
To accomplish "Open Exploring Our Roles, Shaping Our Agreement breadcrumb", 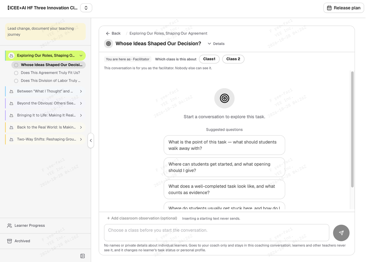I will pos(168,33).
